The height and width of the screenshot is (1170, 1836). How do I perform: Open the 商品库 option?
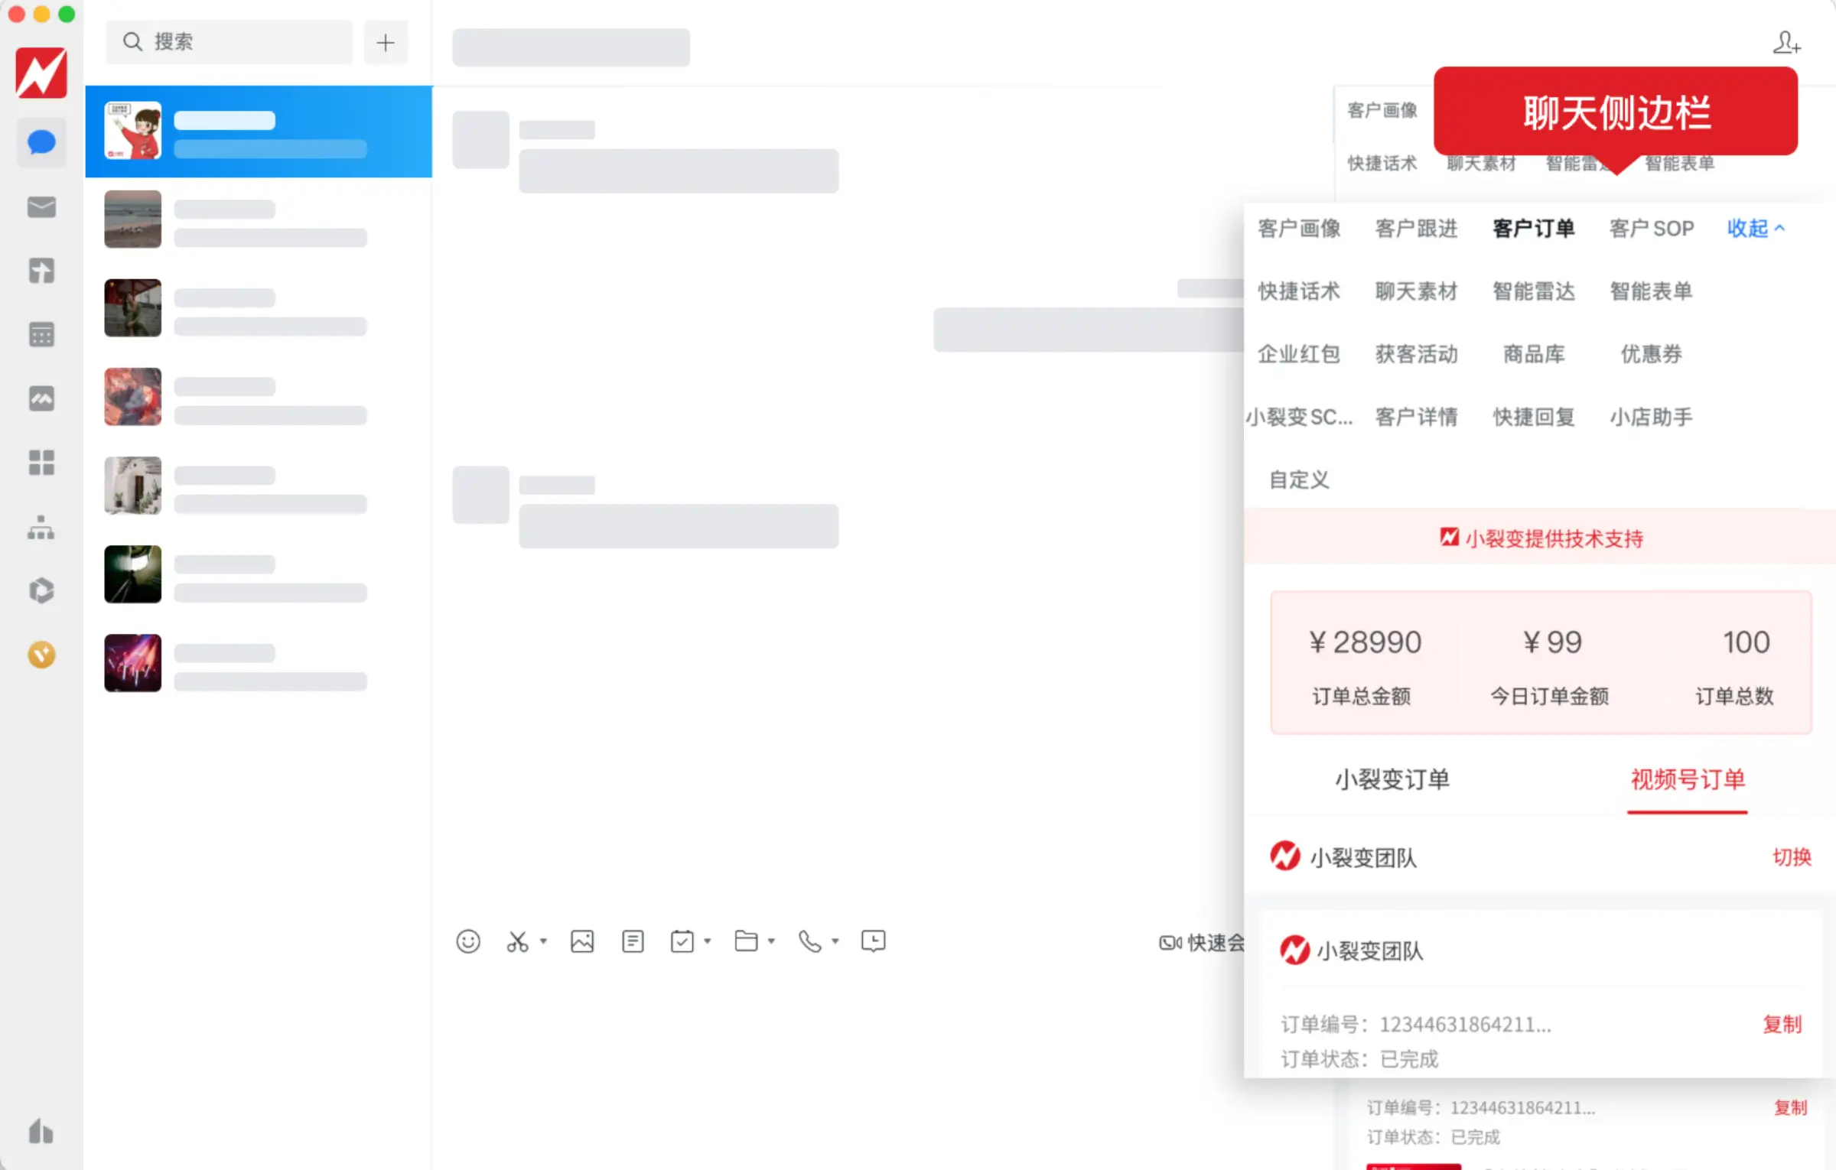(1534, 354)
